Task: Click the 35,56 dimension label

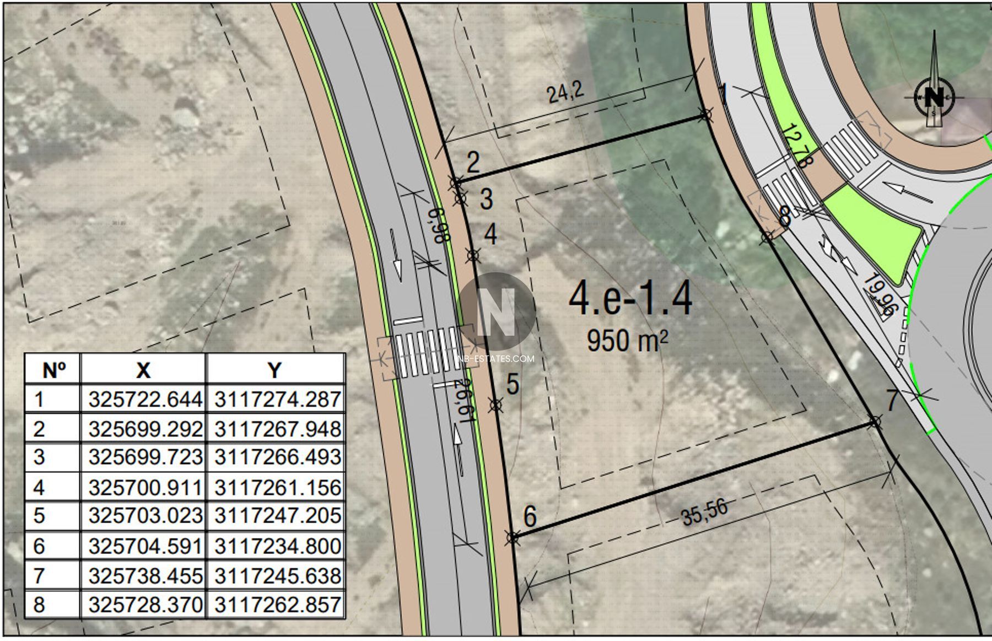Action: (x=704, y=512)
